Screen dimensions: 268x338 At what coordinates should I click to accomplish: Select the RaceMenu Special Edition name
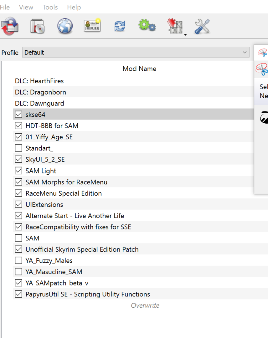tap(64, 193)
